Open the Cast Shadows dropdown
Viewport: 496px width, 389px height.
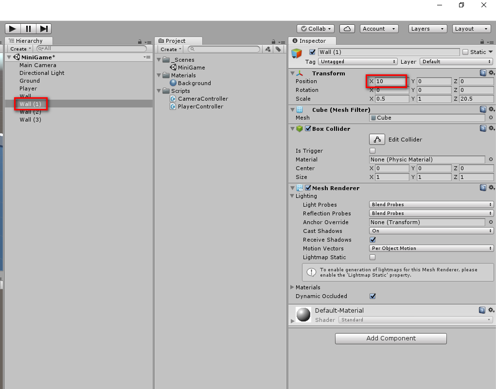[x=431, y=231]
